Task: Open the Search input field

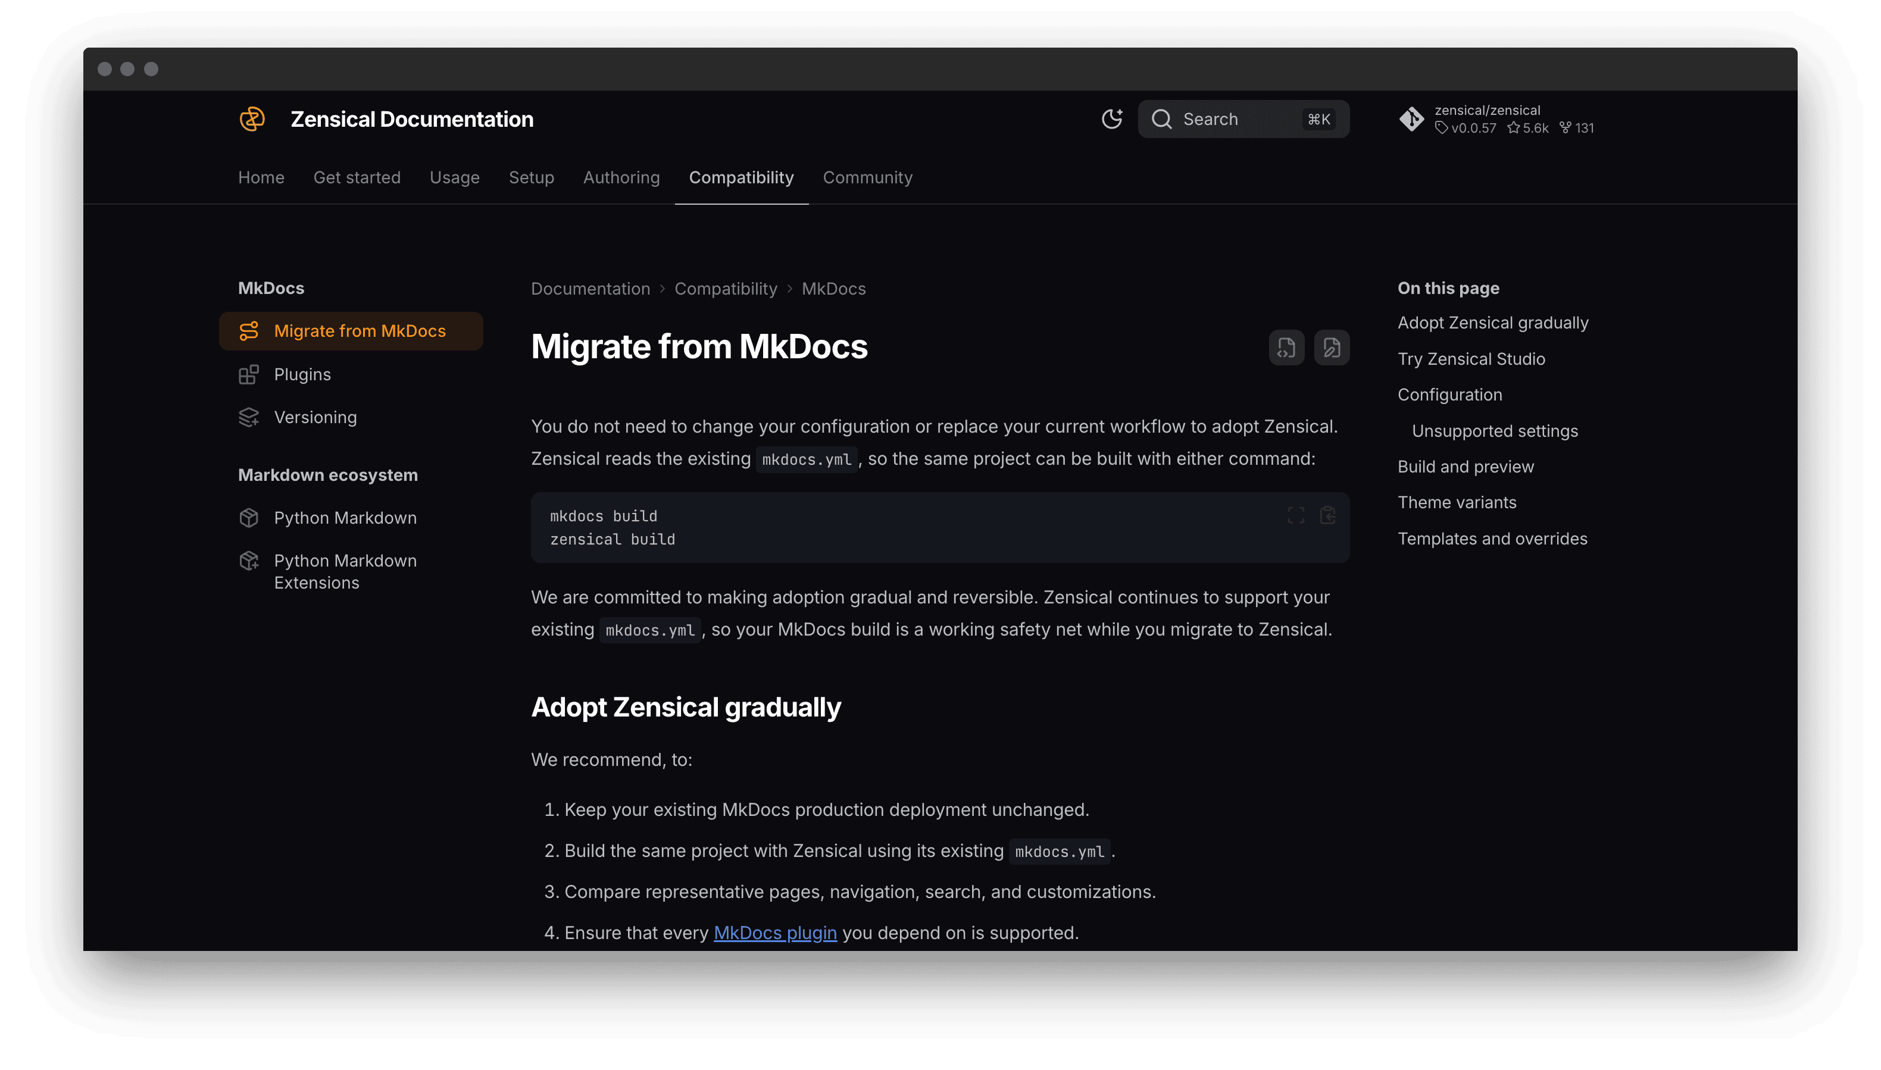Action: (1243, 119)
